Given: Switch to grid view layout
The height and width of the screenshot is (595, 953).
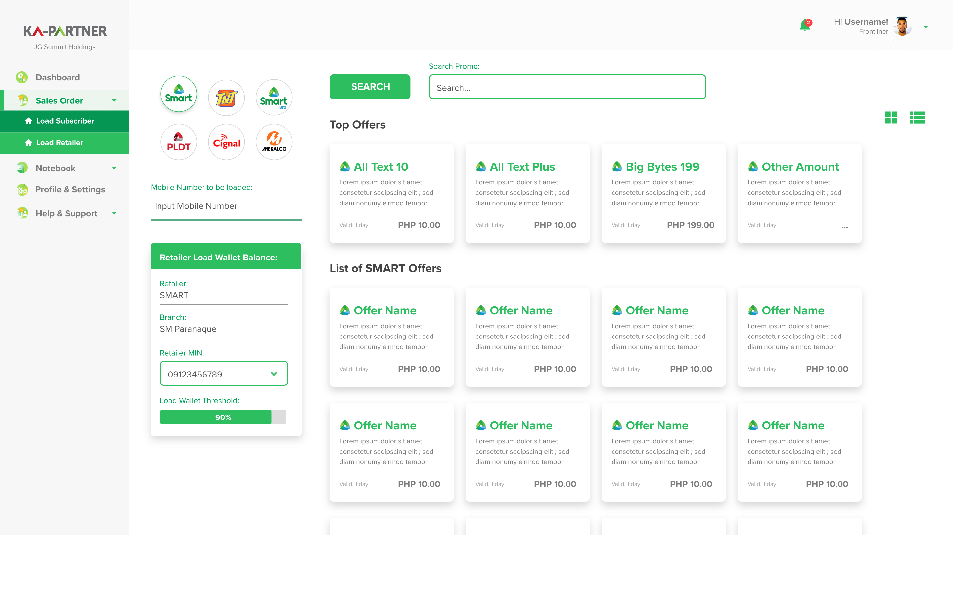Looking at the screenshot, I should [891, 118].
